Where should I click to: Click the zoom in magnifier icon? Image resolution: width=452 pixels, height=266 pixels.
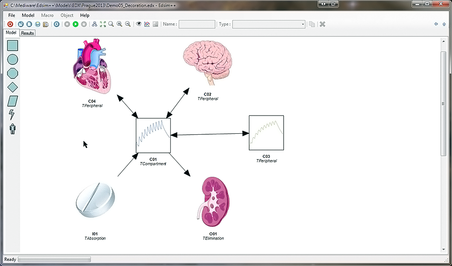pos(120,24)
